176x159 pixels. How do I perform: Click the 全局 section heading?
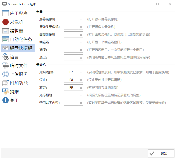tap(39, 12)
